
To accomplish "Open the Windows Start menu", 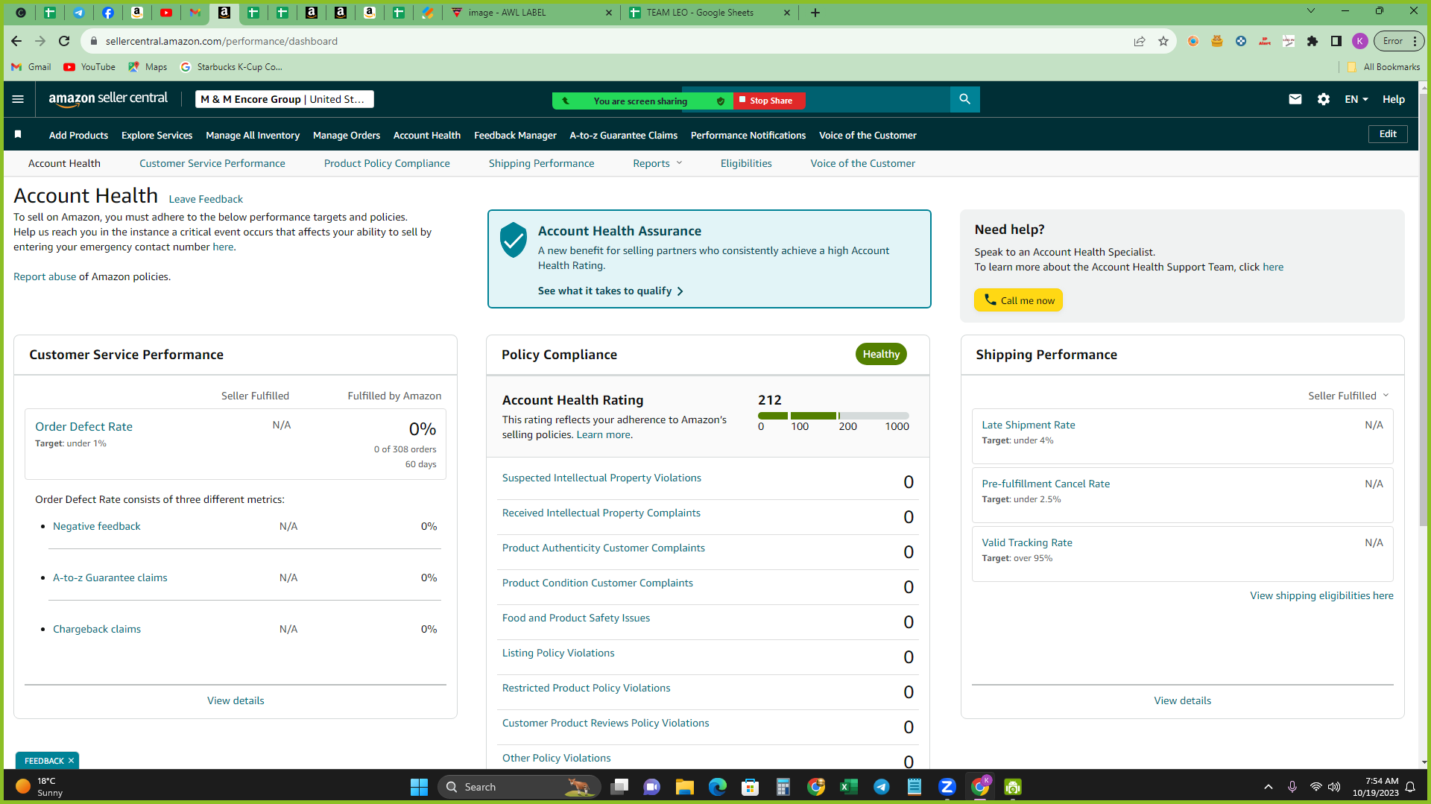I will (419, 787).
